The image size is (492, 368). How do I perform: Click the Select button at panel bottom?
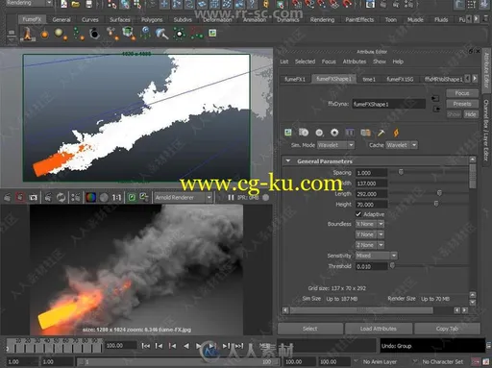310,329
